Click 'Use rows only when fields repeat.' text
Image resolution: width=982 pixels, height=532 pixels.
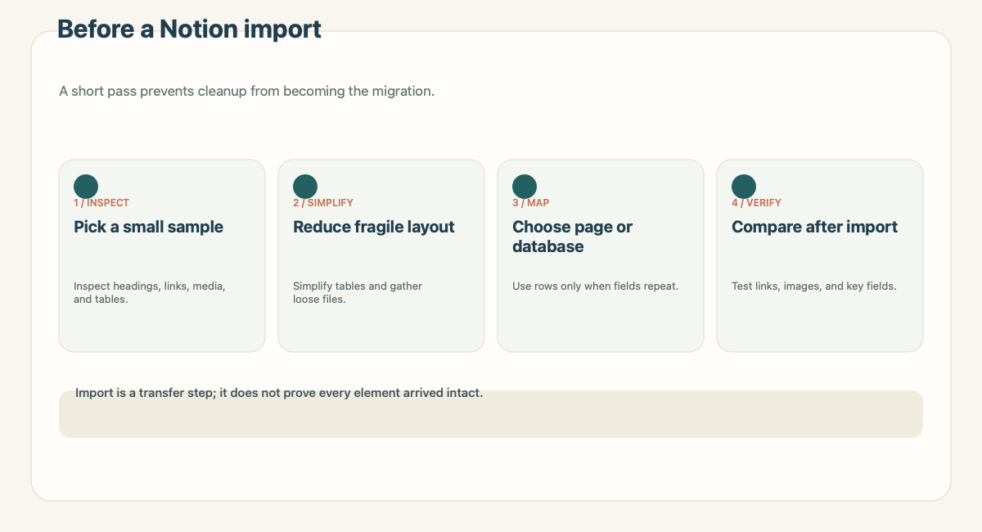[x=596, y=286]
